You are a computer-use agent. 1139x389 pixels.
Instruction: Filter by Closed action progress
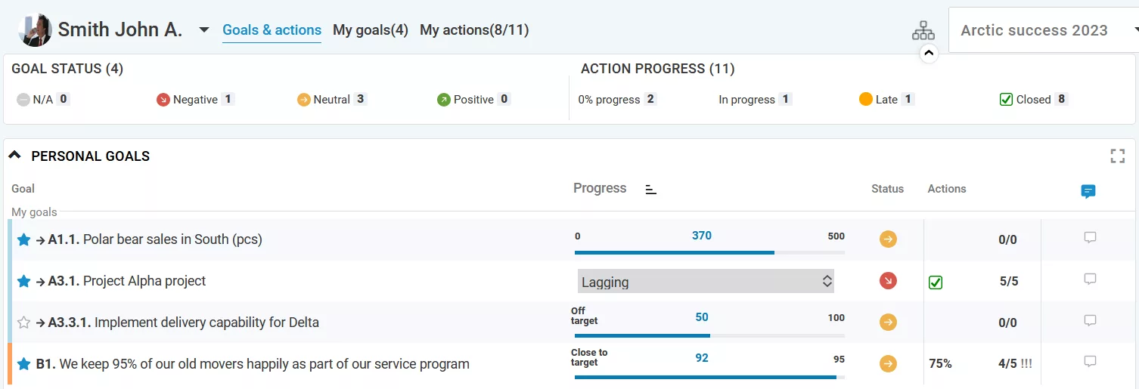click(1033, 100)
